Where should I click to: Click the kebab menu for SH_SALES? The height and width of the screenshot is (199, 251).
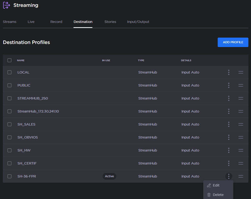tap(229, 124)
